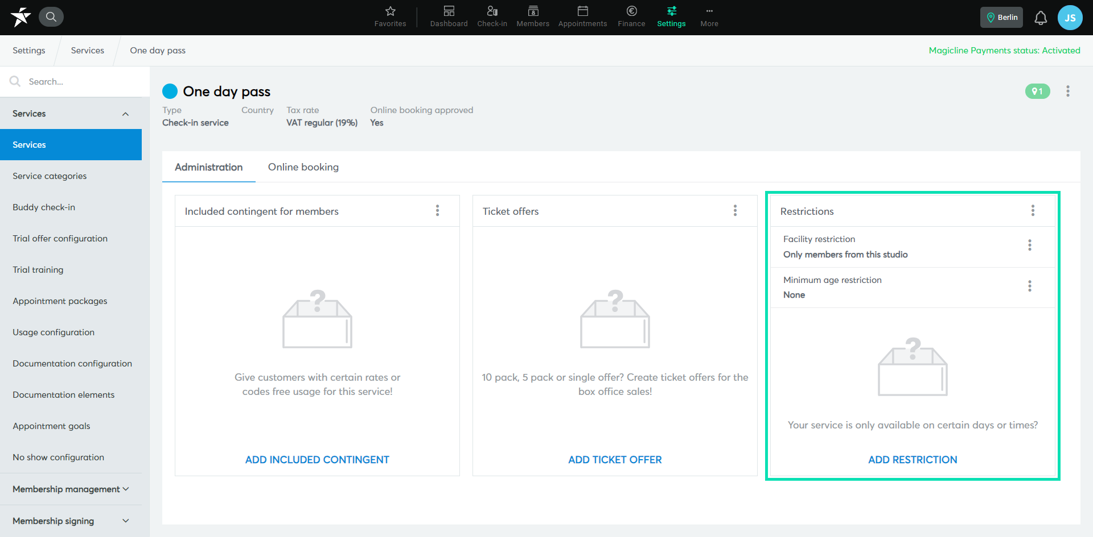
Task: Open the Berlin studio selector
Action: tap(1001, 17)
